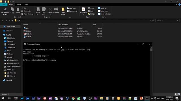
Task: Open the File menu tab
Action: pos(4,4)
